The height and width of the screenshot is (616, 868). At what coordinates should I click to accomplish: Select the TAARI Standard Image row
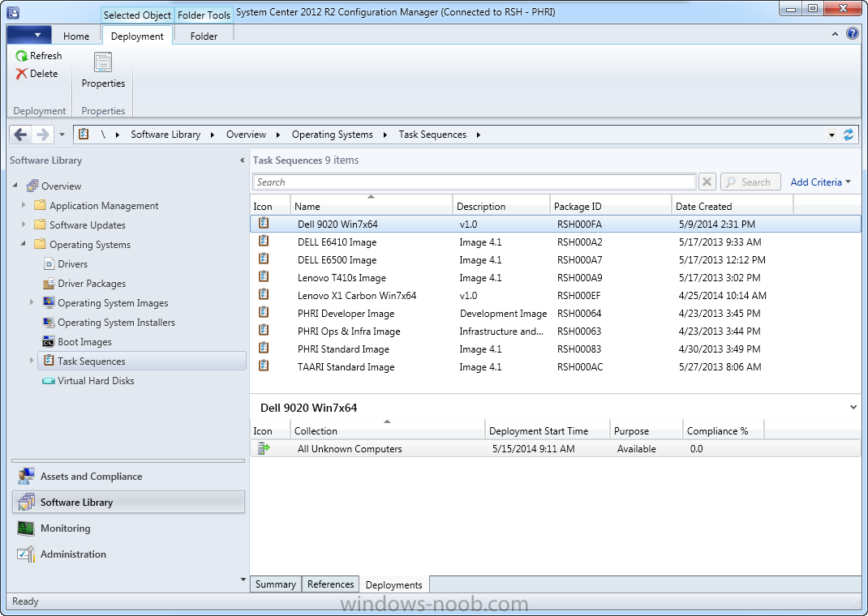coord(556,366)
